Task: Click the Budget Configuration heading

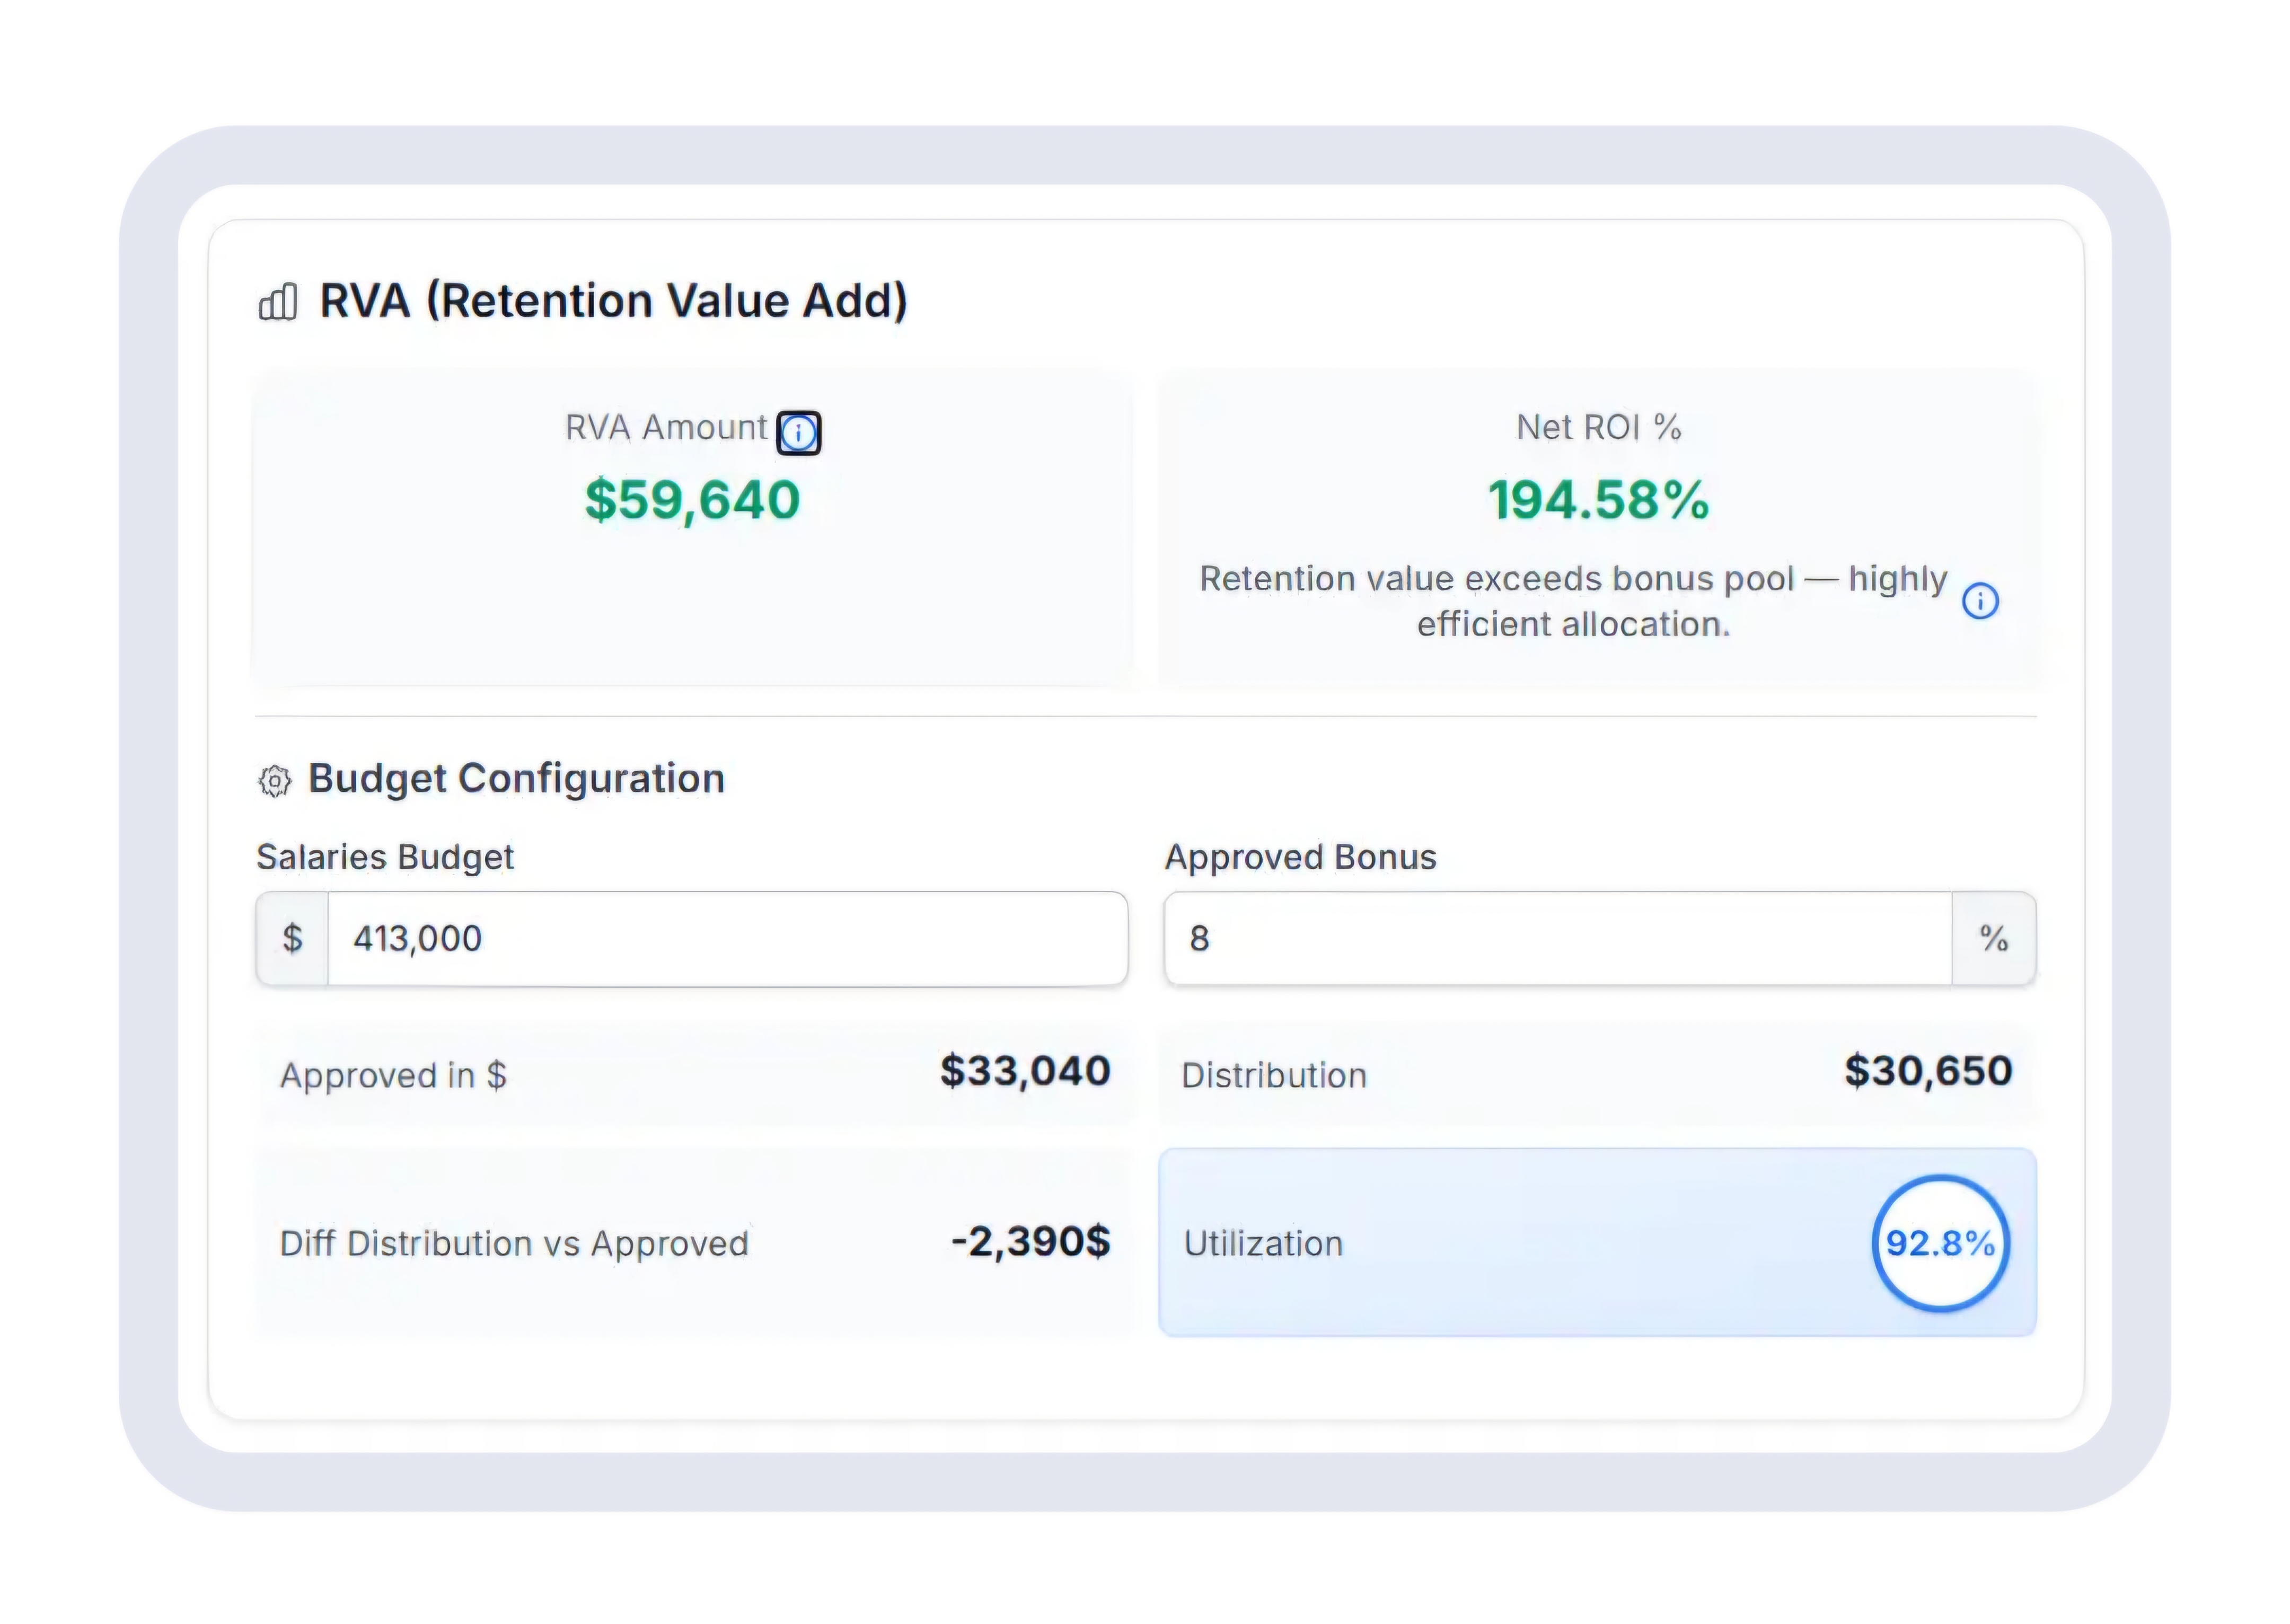Action: (516, 778)
